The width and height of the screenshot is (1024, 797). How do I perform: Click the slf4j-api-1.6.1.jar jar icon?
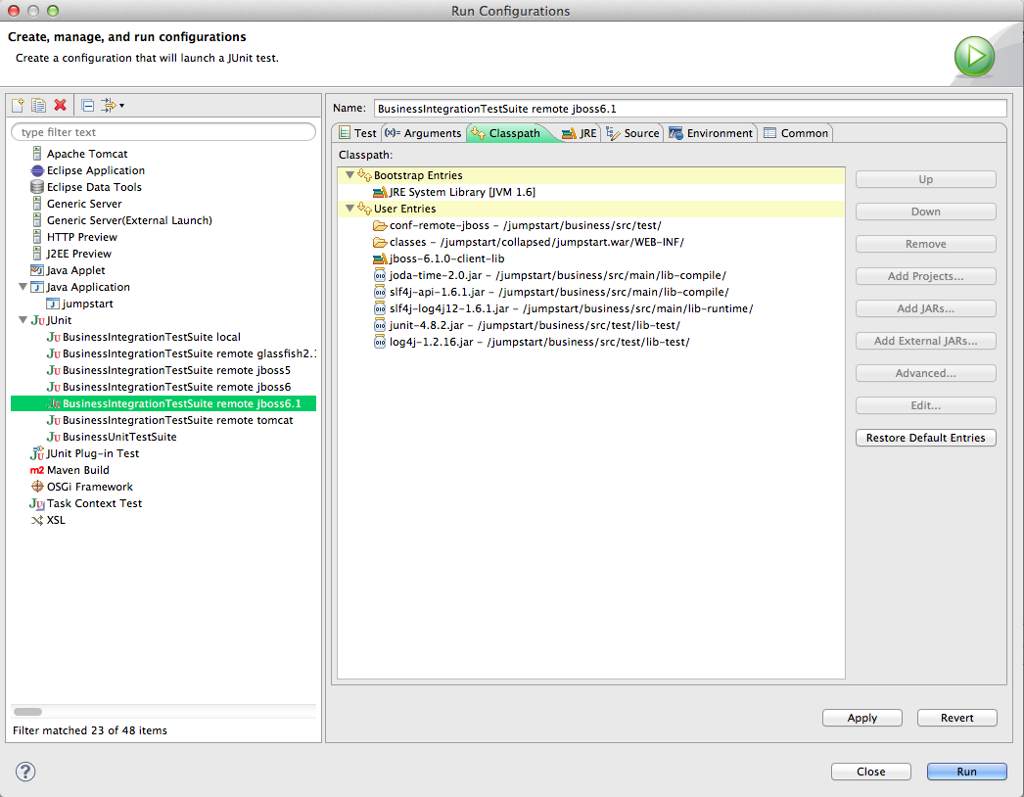380,292
